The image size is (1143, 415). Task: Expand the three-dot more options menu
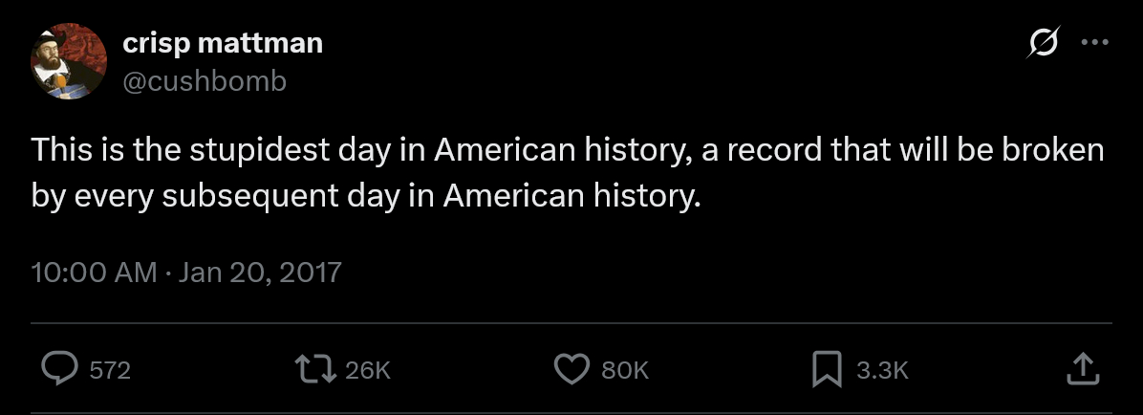coord(1093,43)
